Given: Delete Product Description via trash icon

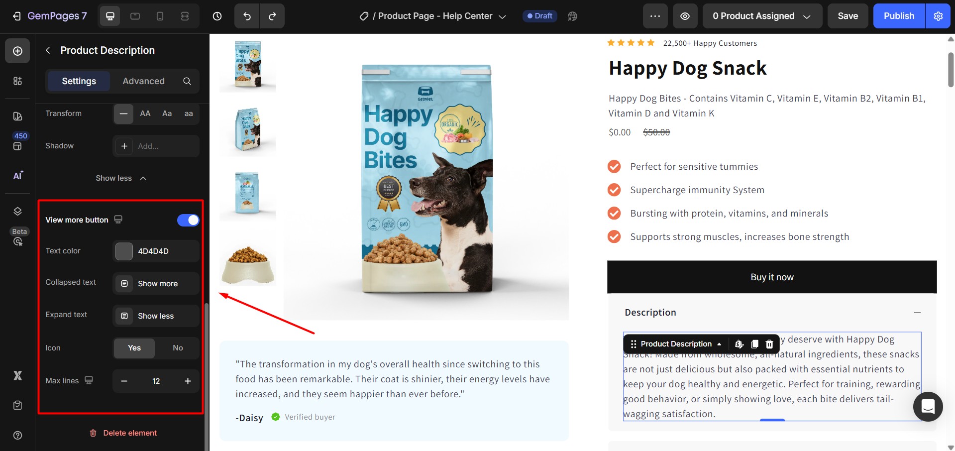Looking at the screenshot, I should point(769,344).
